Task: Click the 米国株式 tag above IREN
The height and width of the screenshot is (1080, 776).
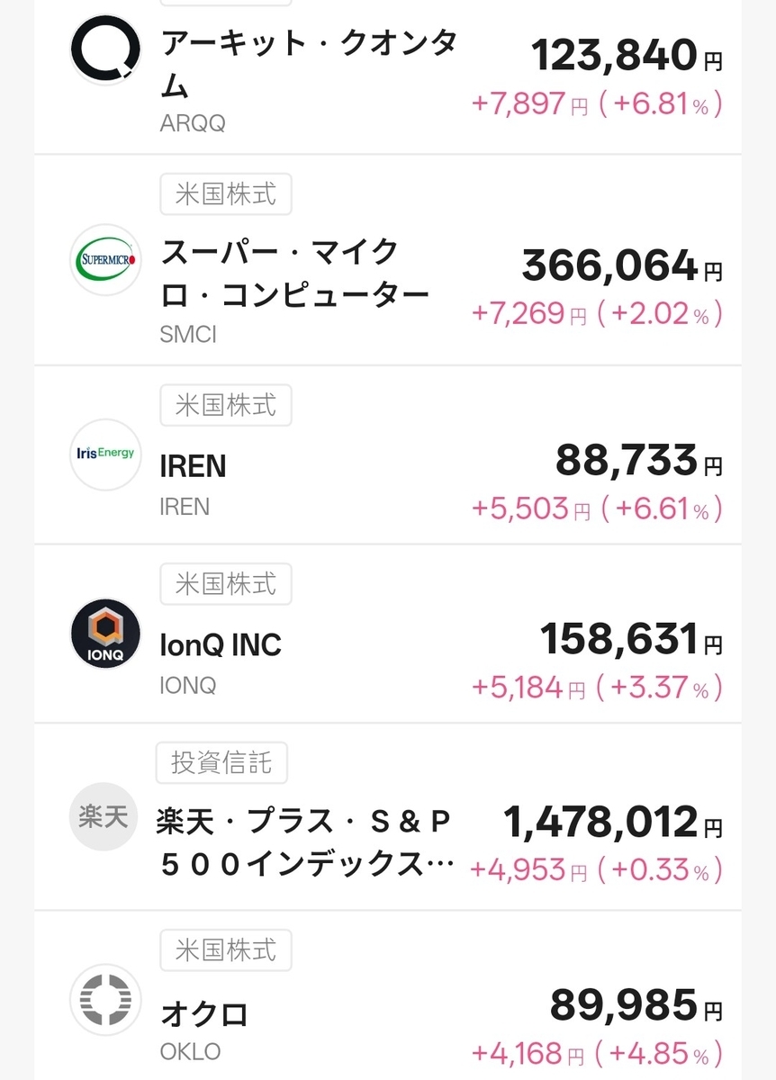Action: coord(225,405)
